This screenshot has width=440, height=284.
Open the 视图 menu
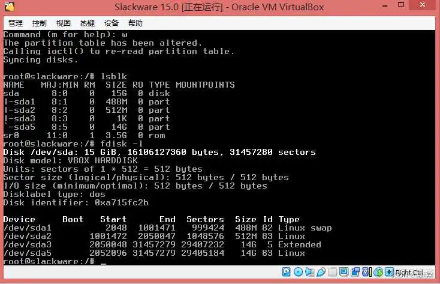(x=64, y=23)
